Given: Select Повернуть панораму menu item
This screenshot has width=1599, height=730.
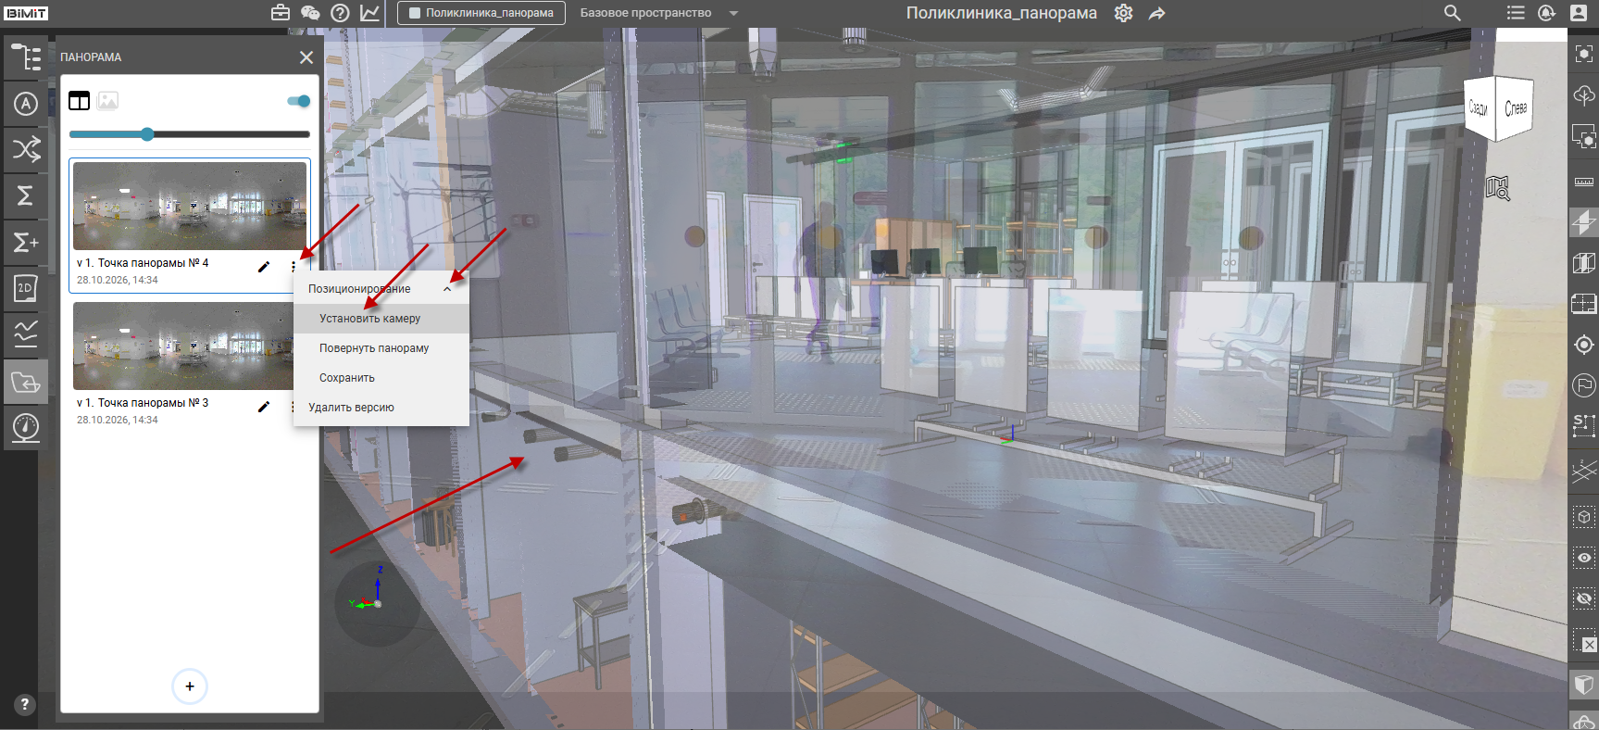Looking at the screenshot, I should [x=381, y=348].
